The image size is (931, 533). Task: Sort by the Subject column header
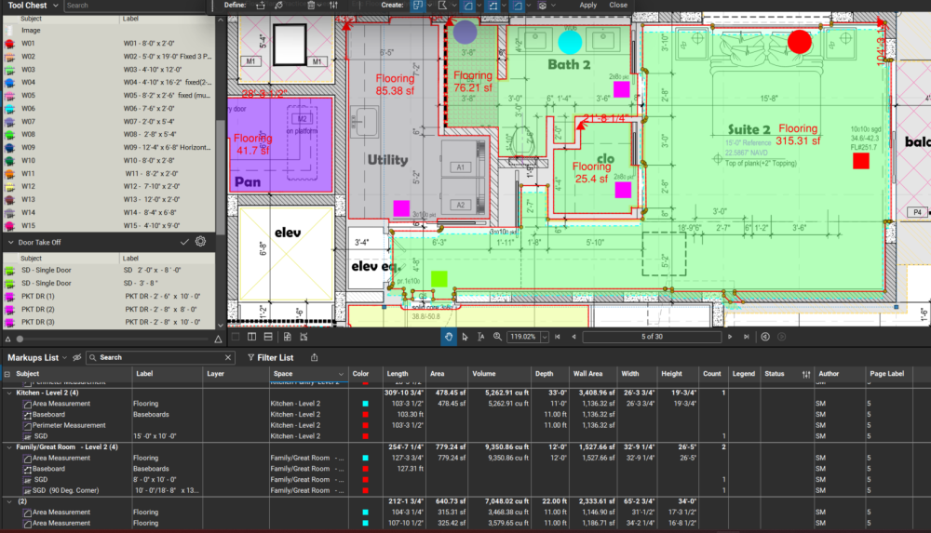(27, 374)
